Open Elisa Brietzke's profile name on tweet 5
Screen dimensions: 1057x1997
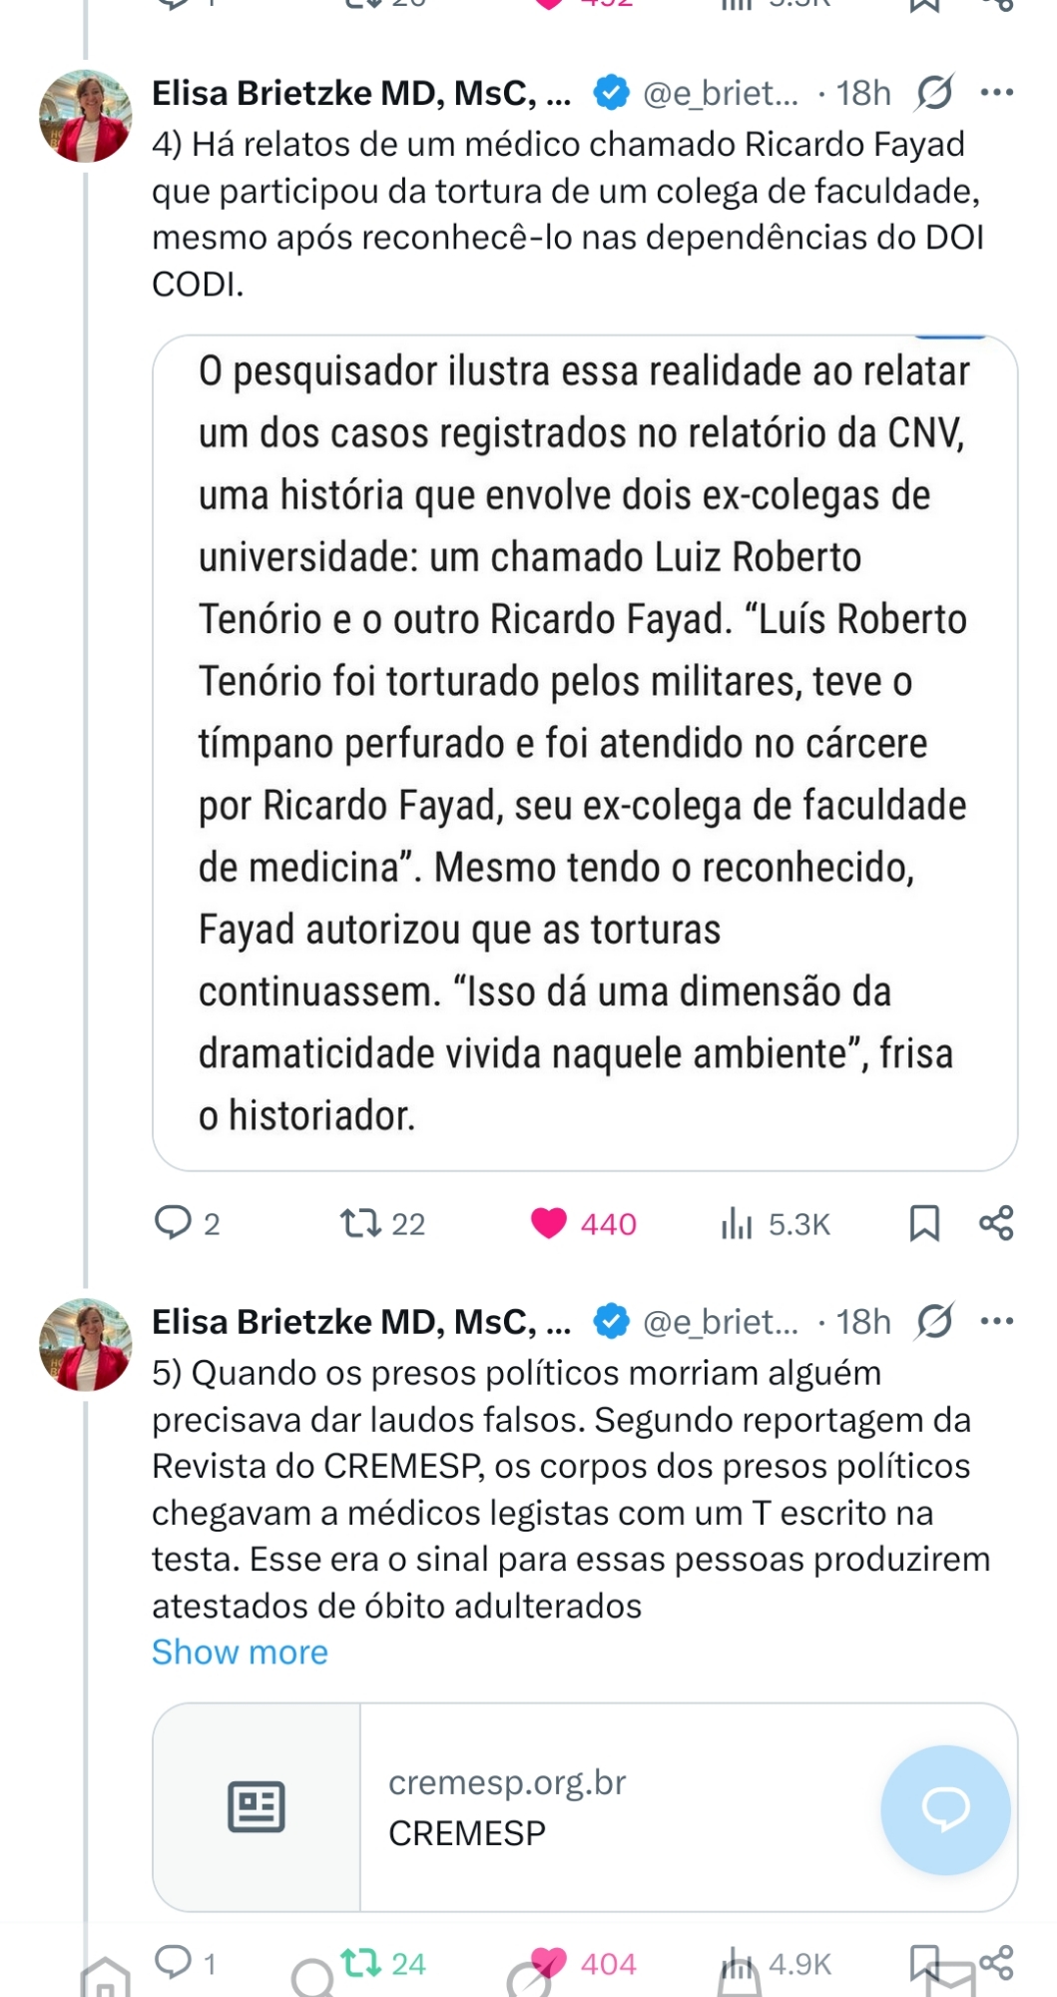360,1321
